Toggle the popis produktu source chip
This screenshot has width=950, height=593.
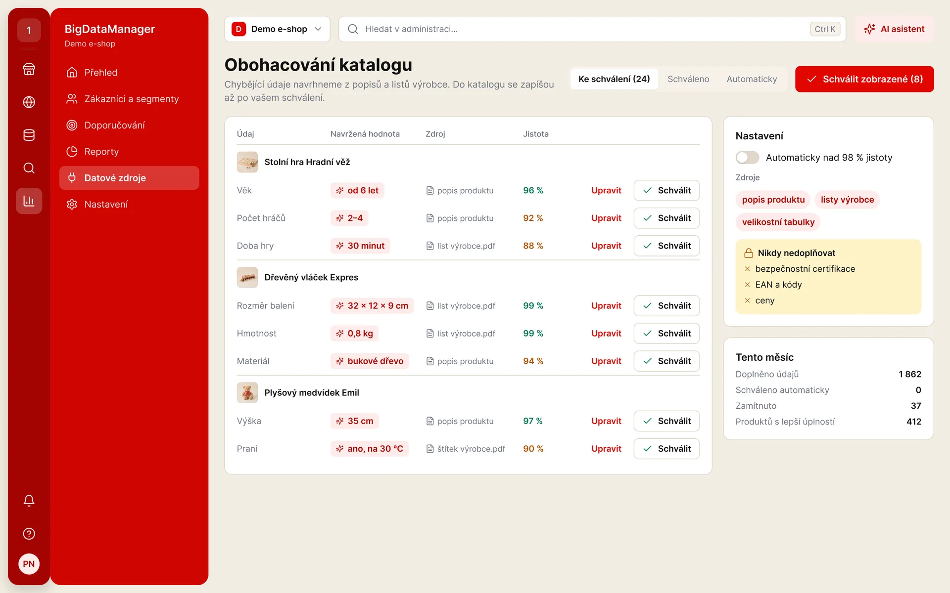tap(773, 200)
